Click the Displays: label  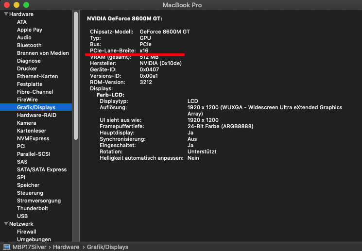102,88
